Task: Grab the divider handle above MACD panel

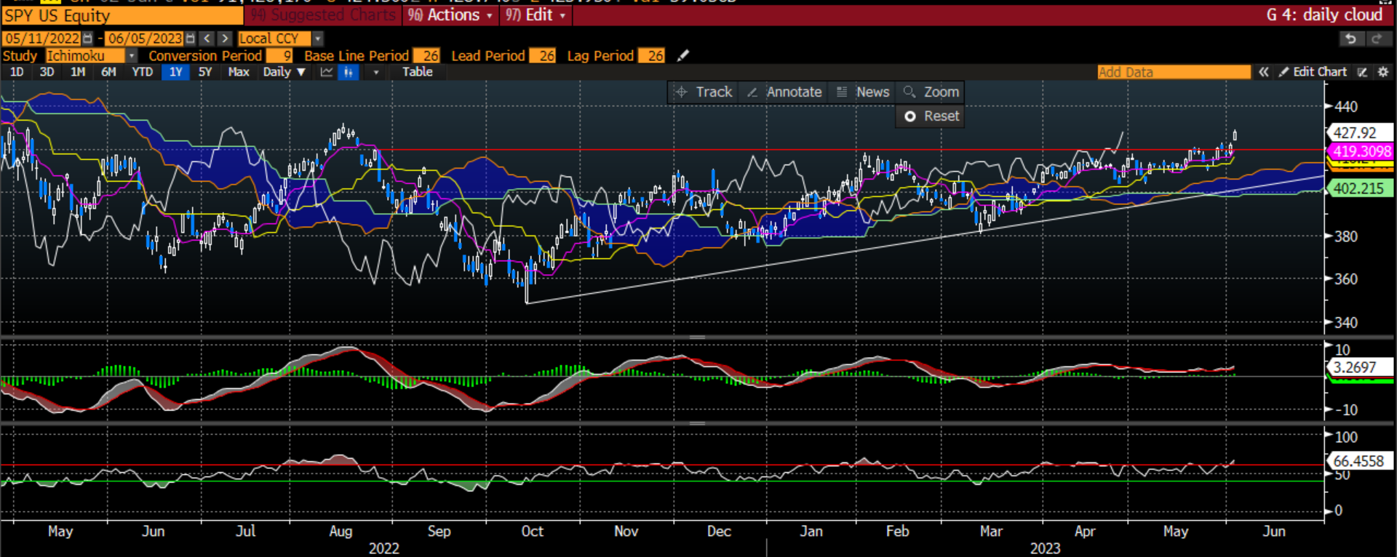Action: pyautogui.click(x=697, y=337)
